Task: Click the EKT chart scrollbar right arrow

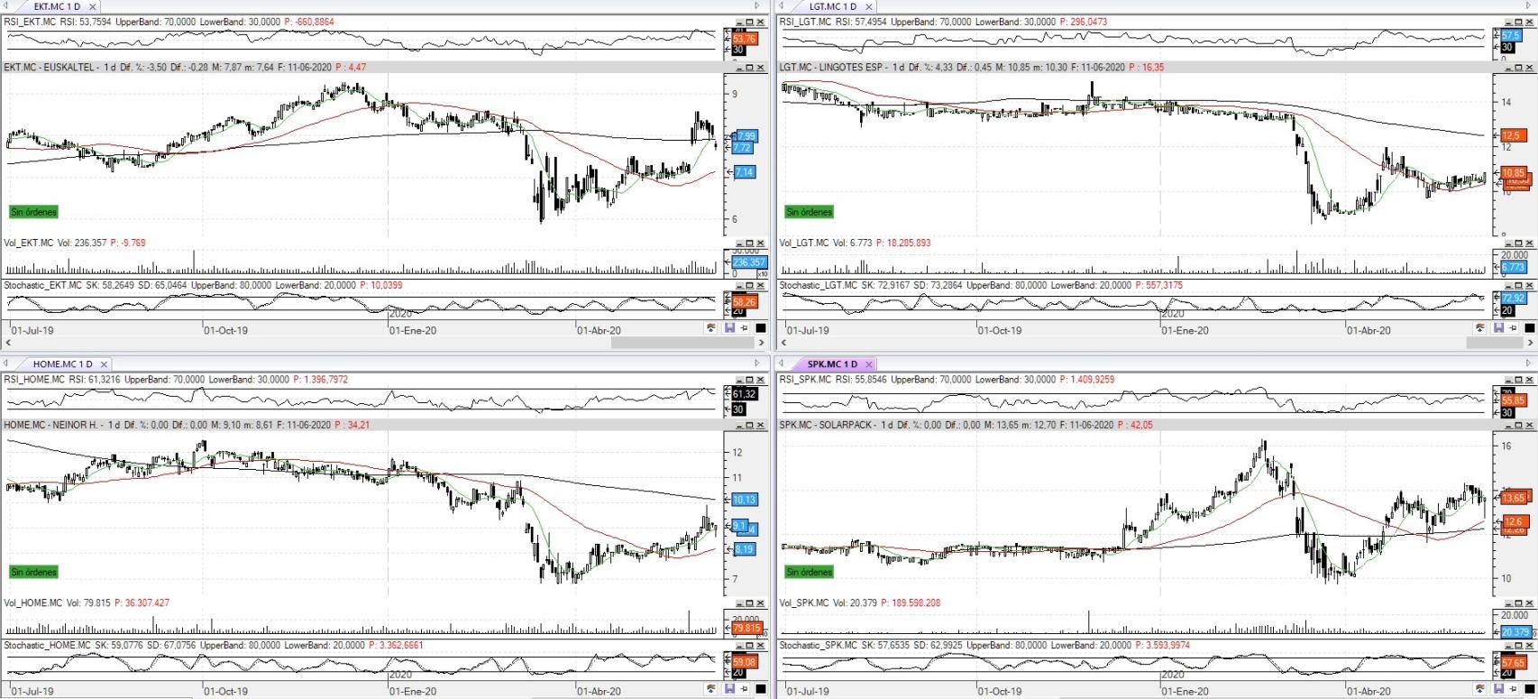Action: [761, 343]
